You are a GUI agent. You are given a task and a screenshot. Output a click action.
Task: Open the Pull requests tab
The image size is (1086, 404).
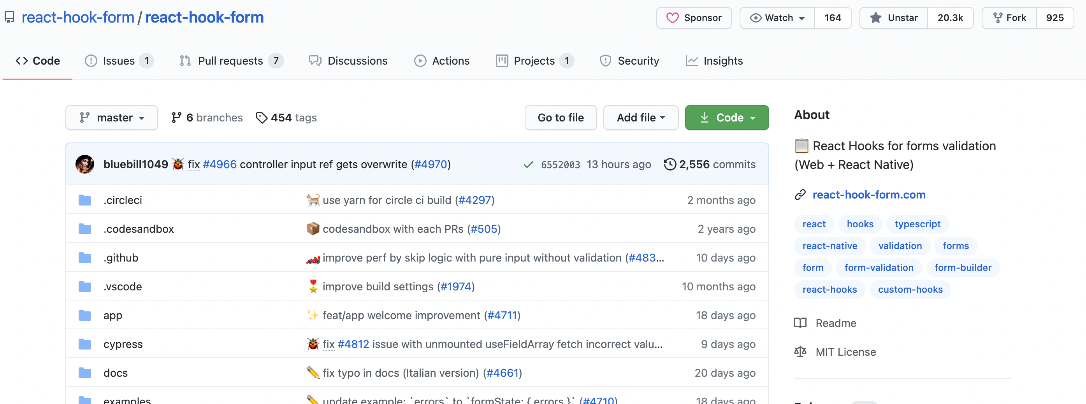pyautogui.click(x=231, y=61)
